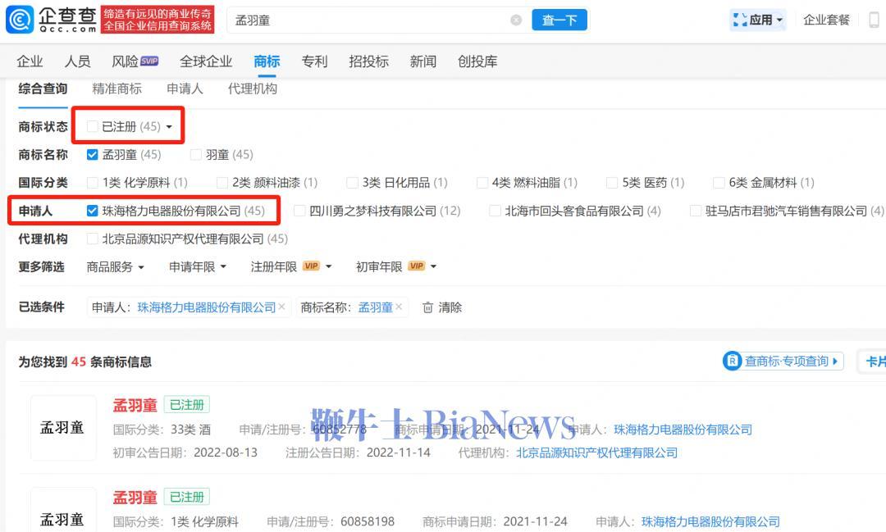Click registration number 60858198
This screenshot has width=886, height=532.
pos(368,522)
